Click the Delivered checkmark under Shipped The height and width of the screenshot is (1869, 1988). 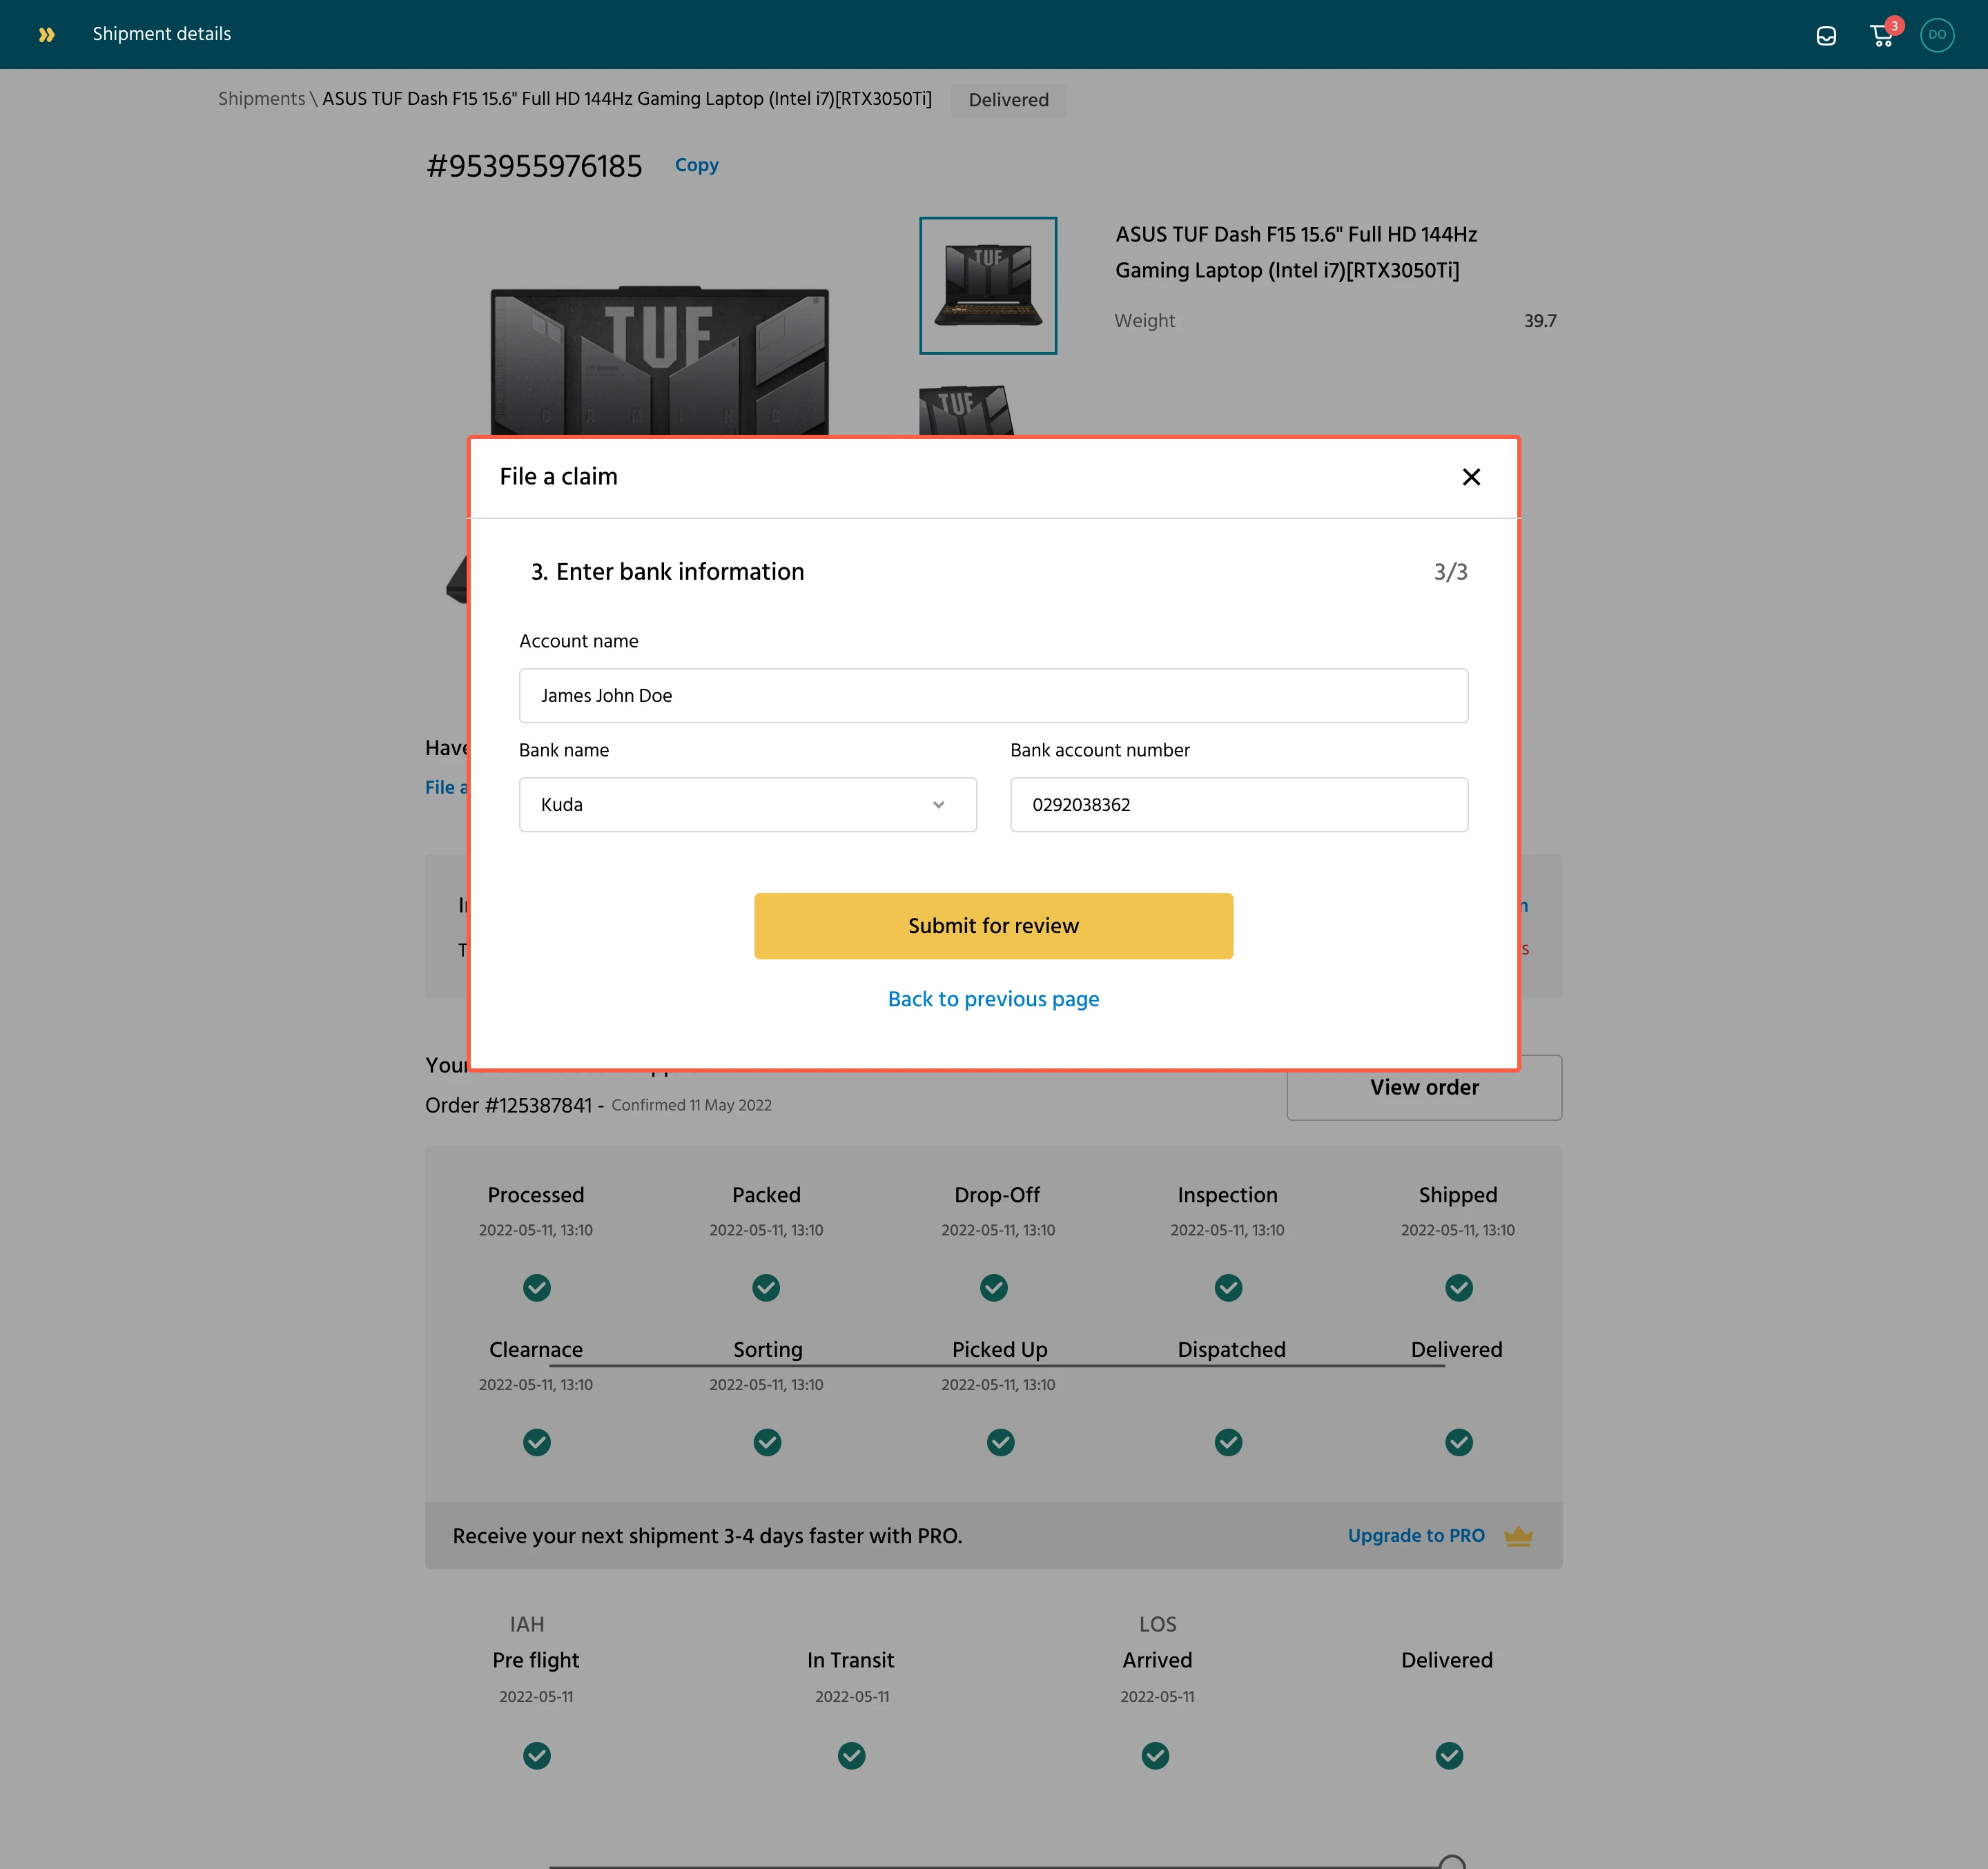click(x=1458, y=1442)
